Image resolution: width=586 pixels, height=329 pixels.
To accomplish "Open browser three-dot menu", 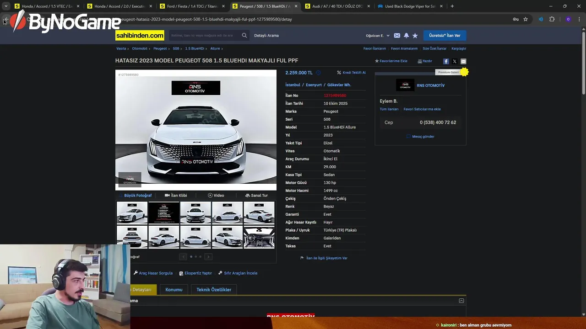I will (579, 19).
